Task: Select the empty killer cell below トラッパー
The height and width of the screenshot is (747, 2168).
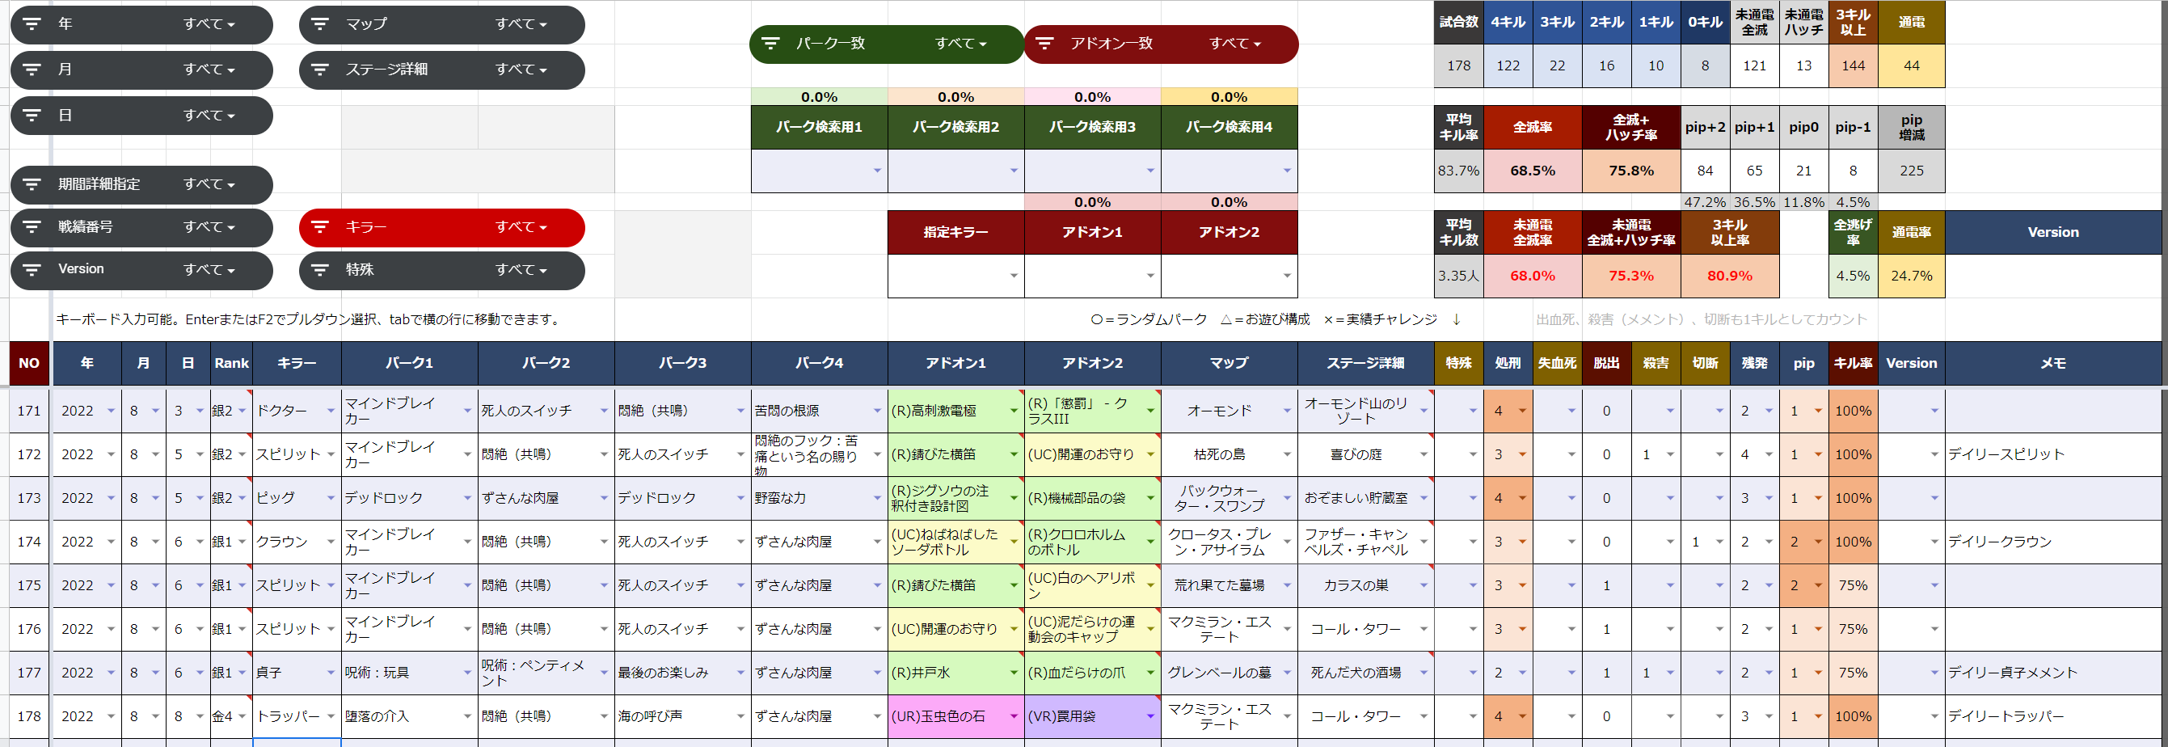Action: [297, 743]
